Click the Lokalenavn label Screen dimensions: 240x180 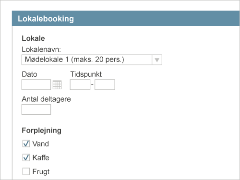click(41, 49)
